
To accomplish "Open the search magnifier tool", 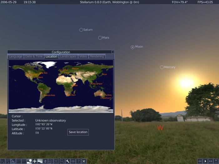I will tap(62, 161).
